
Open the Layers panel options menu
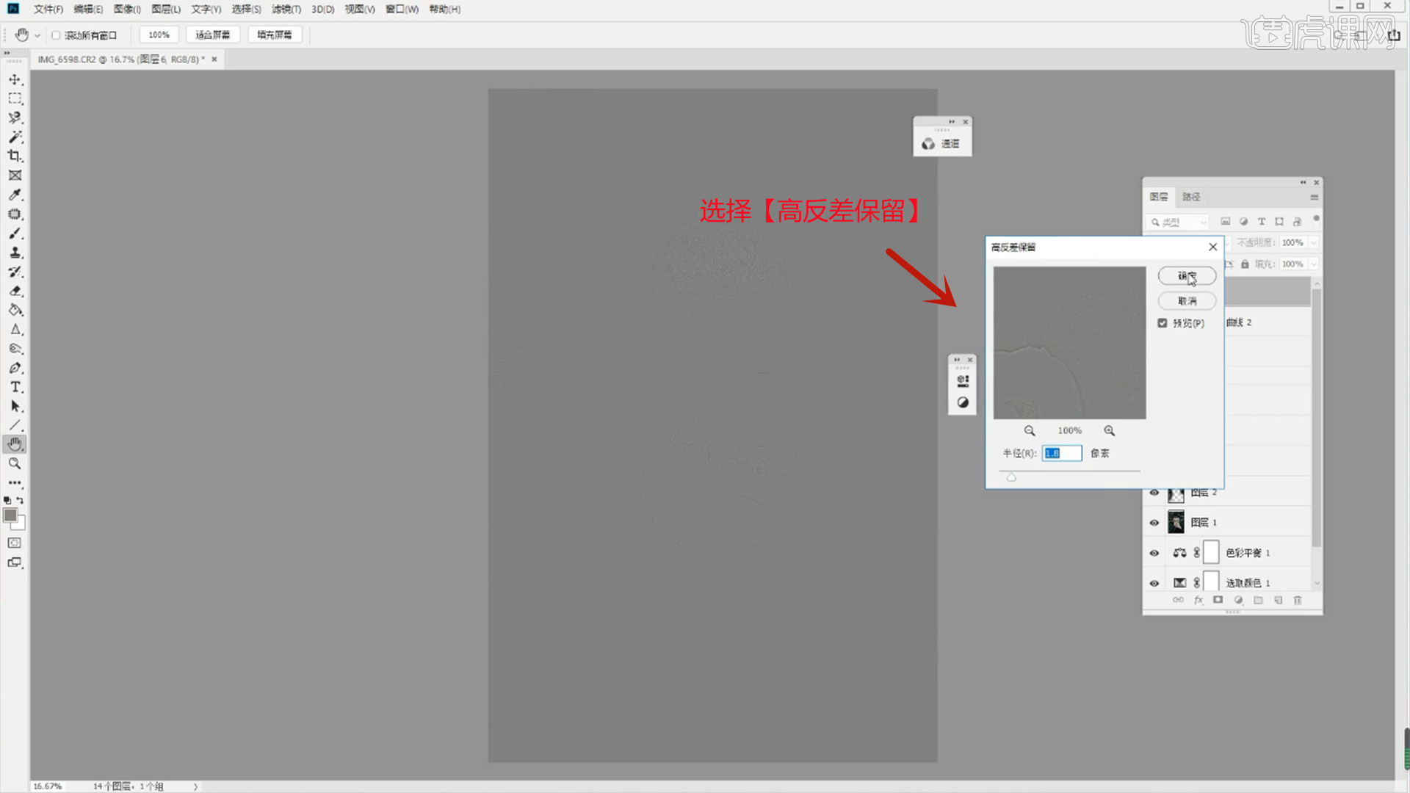[x=1314, y=197]
